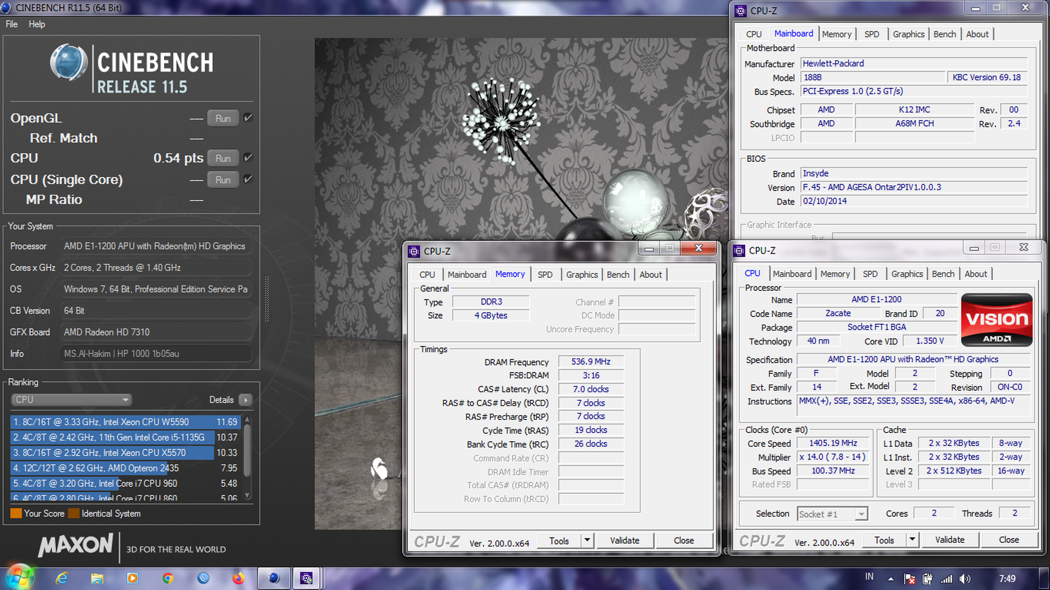
Task: Select ranking entry Intel Xeon CPU X5570
Action: click(125, 453)
